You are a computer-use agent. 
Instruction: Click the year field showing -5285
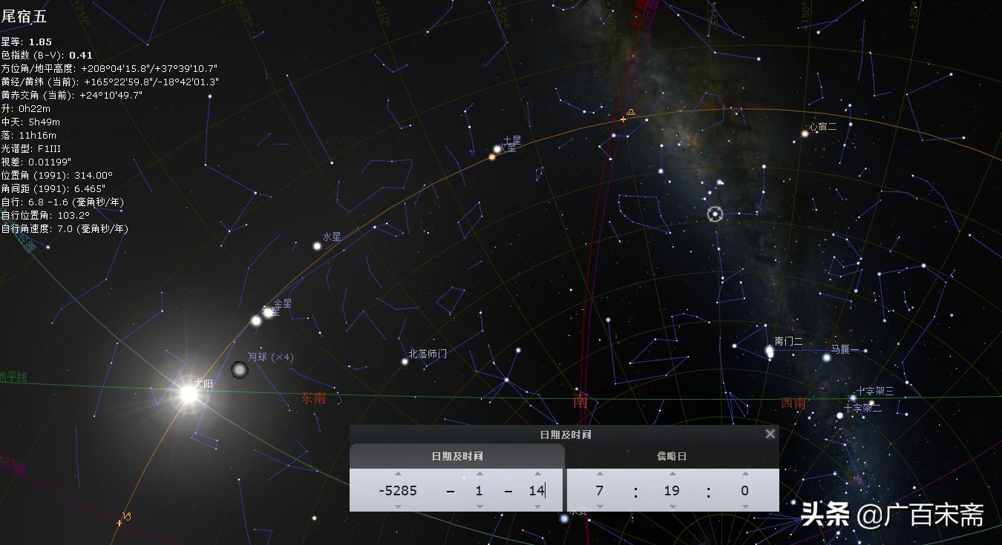(x=398, y=490)
